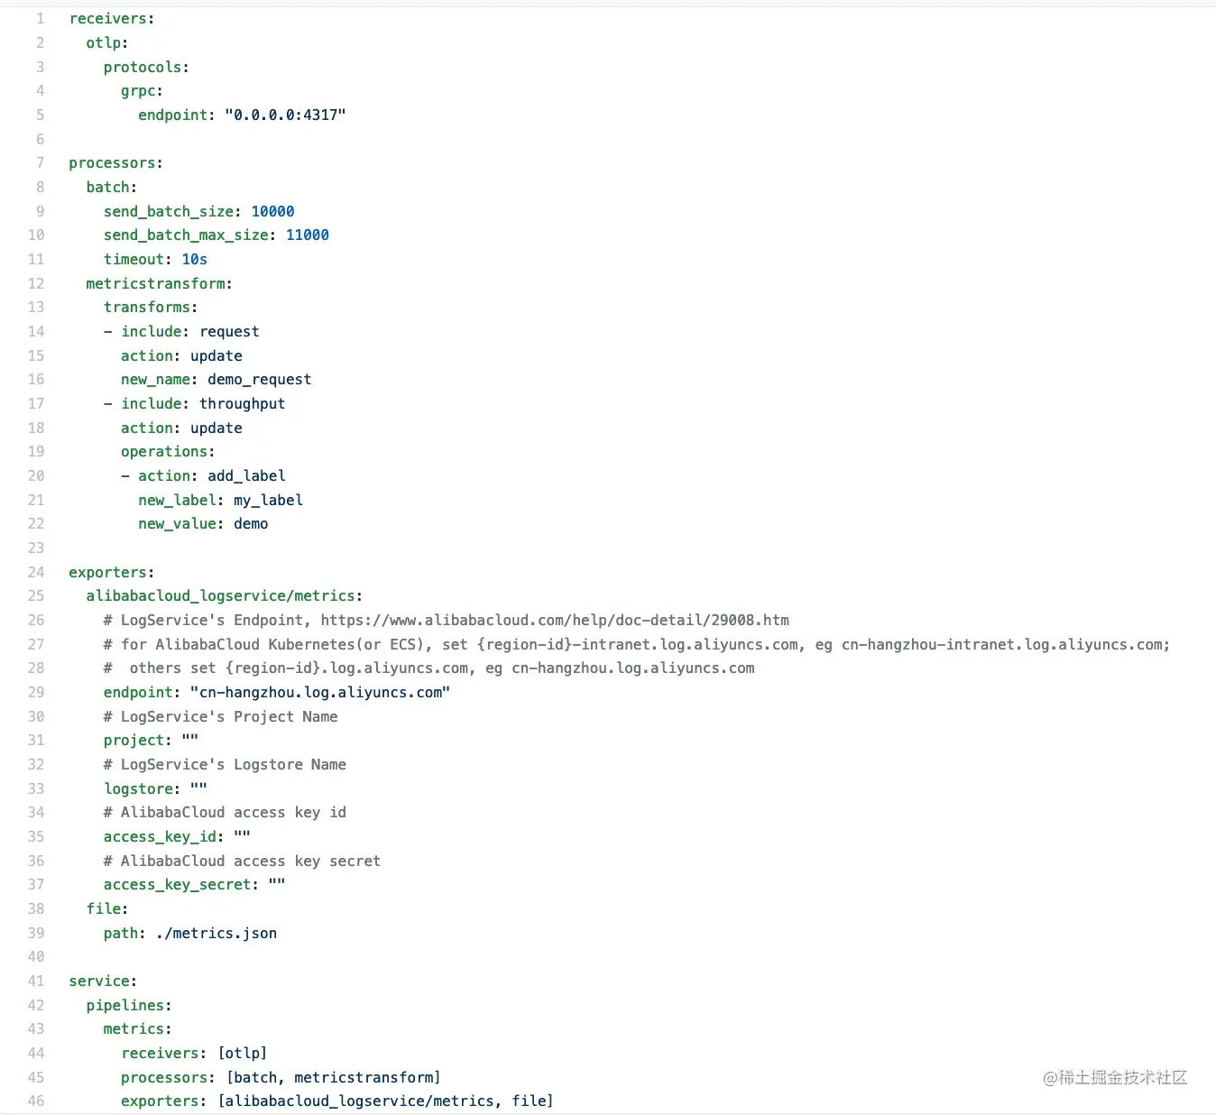Click comment '# AlibabaCloud access key secret'
The width and height of the screenshot is (1216, 1115).
coord(242,861)
